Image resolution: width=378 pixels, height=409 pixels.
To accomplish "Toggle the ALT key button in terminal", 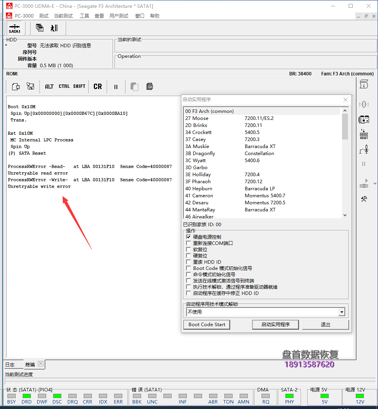I will (49, 86).
